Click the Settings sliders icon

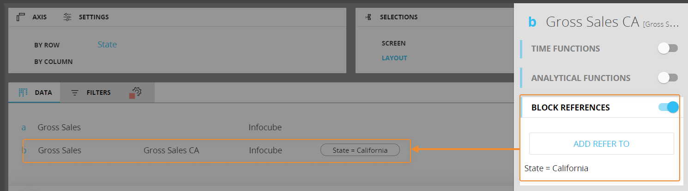[67, 17]
